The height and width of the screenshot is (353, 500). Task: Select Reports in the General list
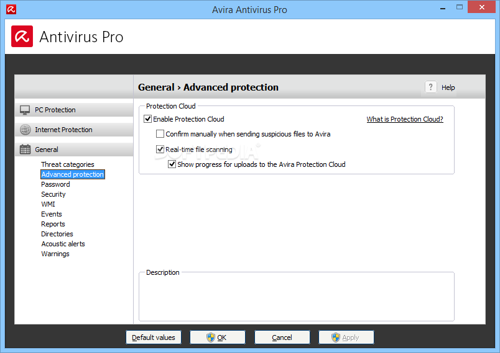(x=53, y=224)
